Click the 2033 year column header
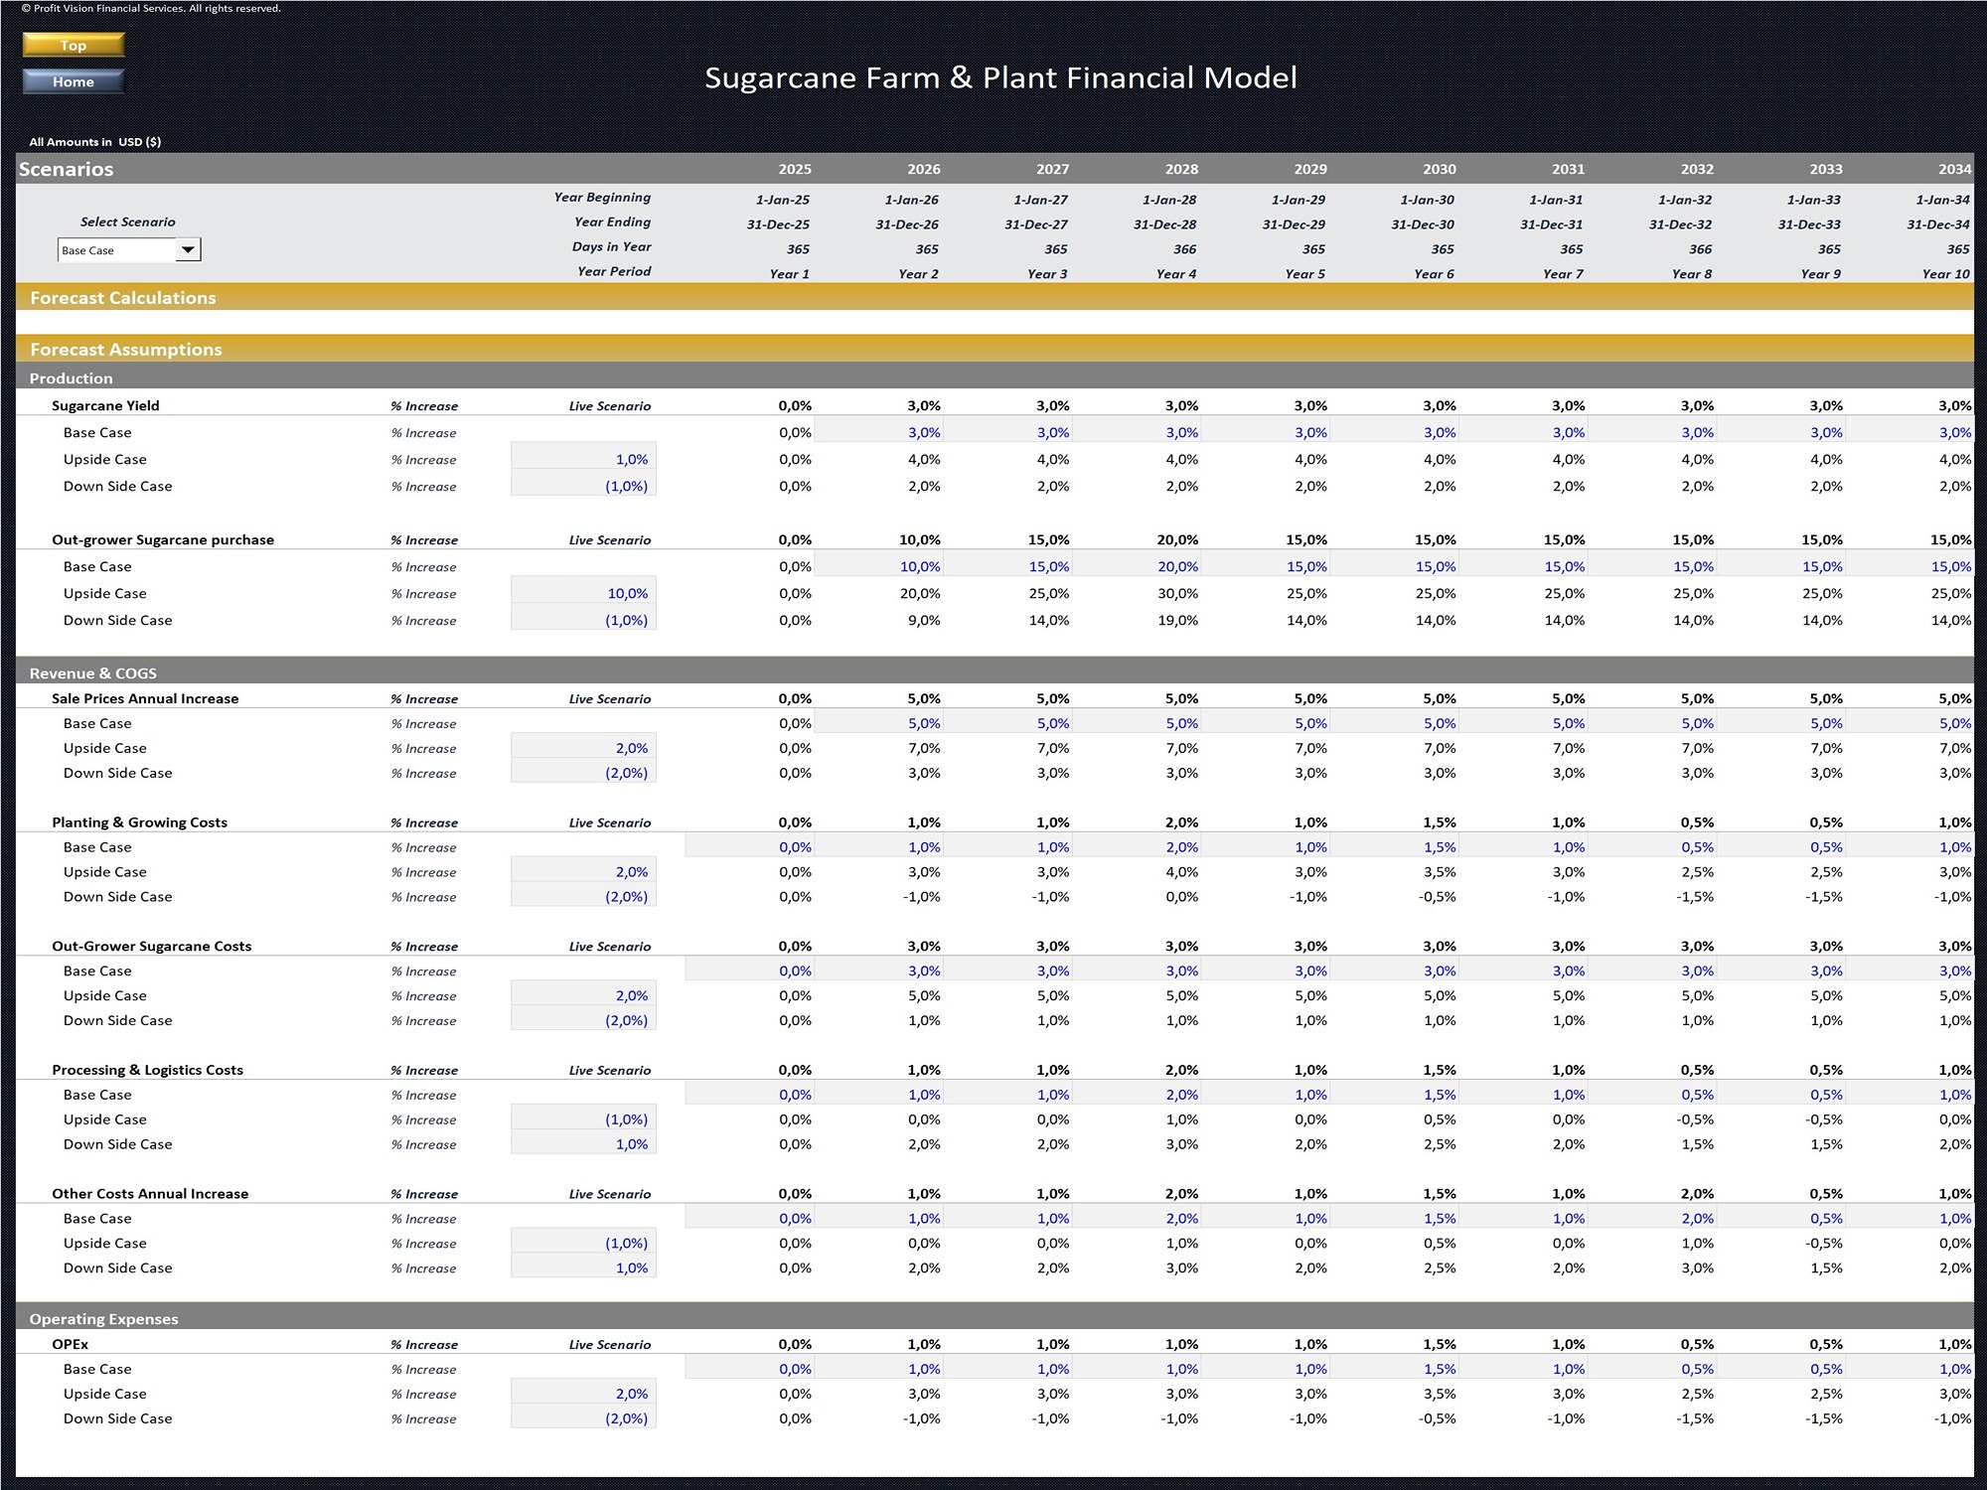 [x=1826, y=169]
